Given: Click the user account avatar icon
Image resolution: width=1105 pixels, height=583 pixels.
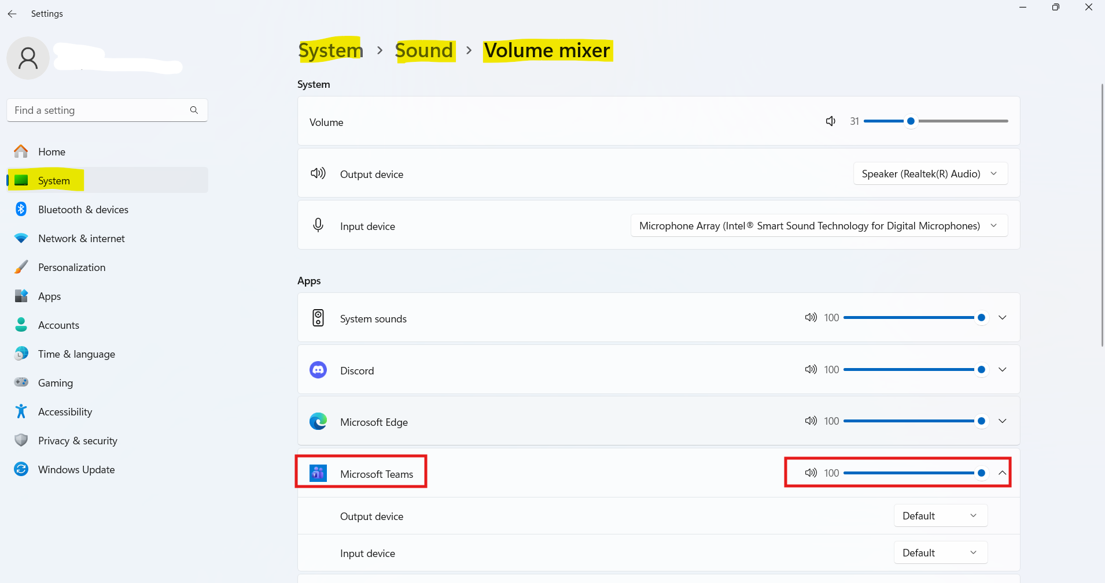Looking at the screenshot, I should (28, 58).
